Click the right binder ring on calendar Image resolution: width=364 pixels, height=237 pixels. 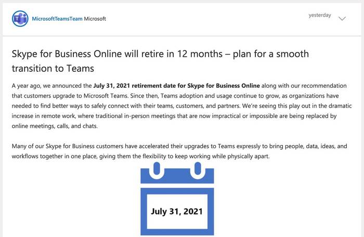pos(198,170)
